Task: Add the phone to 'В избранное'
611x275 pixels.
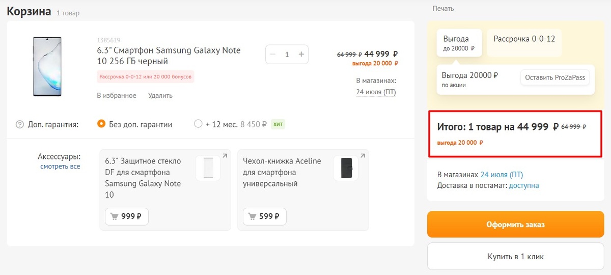Action: (x=116, y=95)
